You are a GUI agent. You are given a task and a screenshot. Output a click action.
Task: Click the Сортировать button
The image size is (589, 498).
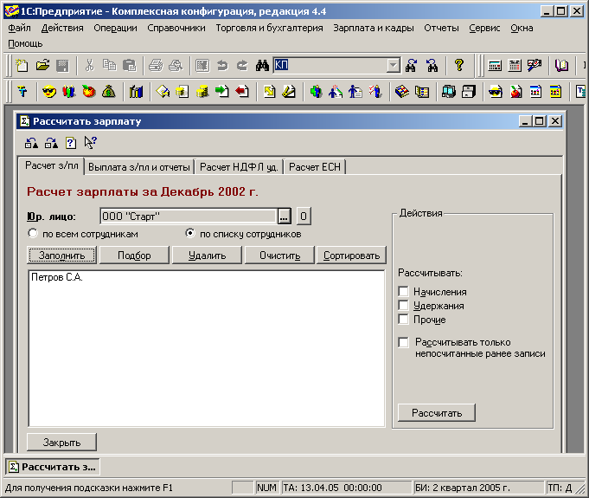[x=352, y=255]
